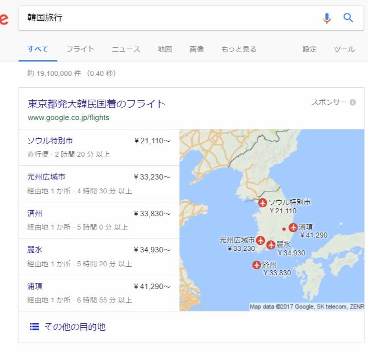Click the 浦項 airplane marker on map

pyautogui.click(x=293, y=227)
